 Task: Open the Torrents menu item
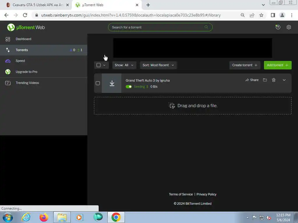(x=44, y=50)
